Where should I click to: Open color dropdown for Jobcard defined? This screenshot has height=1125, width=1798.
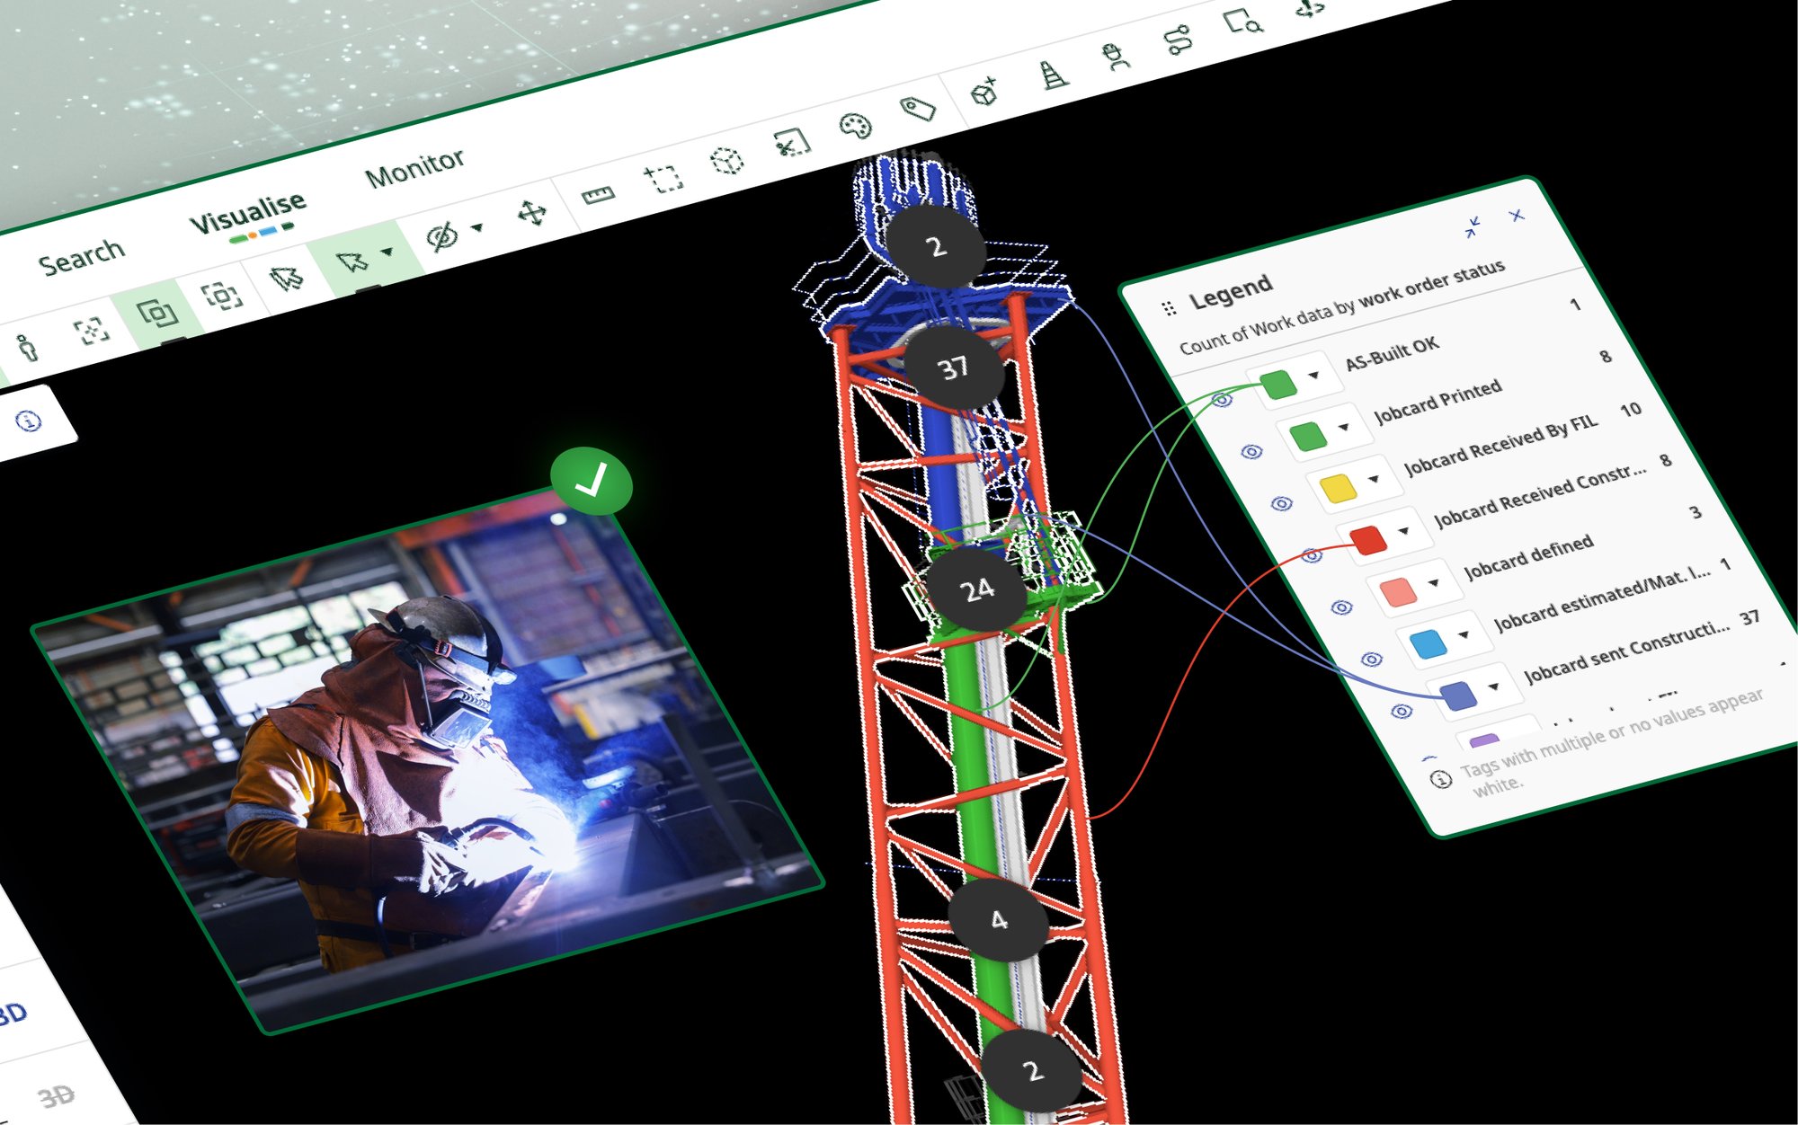(1433, 583)
